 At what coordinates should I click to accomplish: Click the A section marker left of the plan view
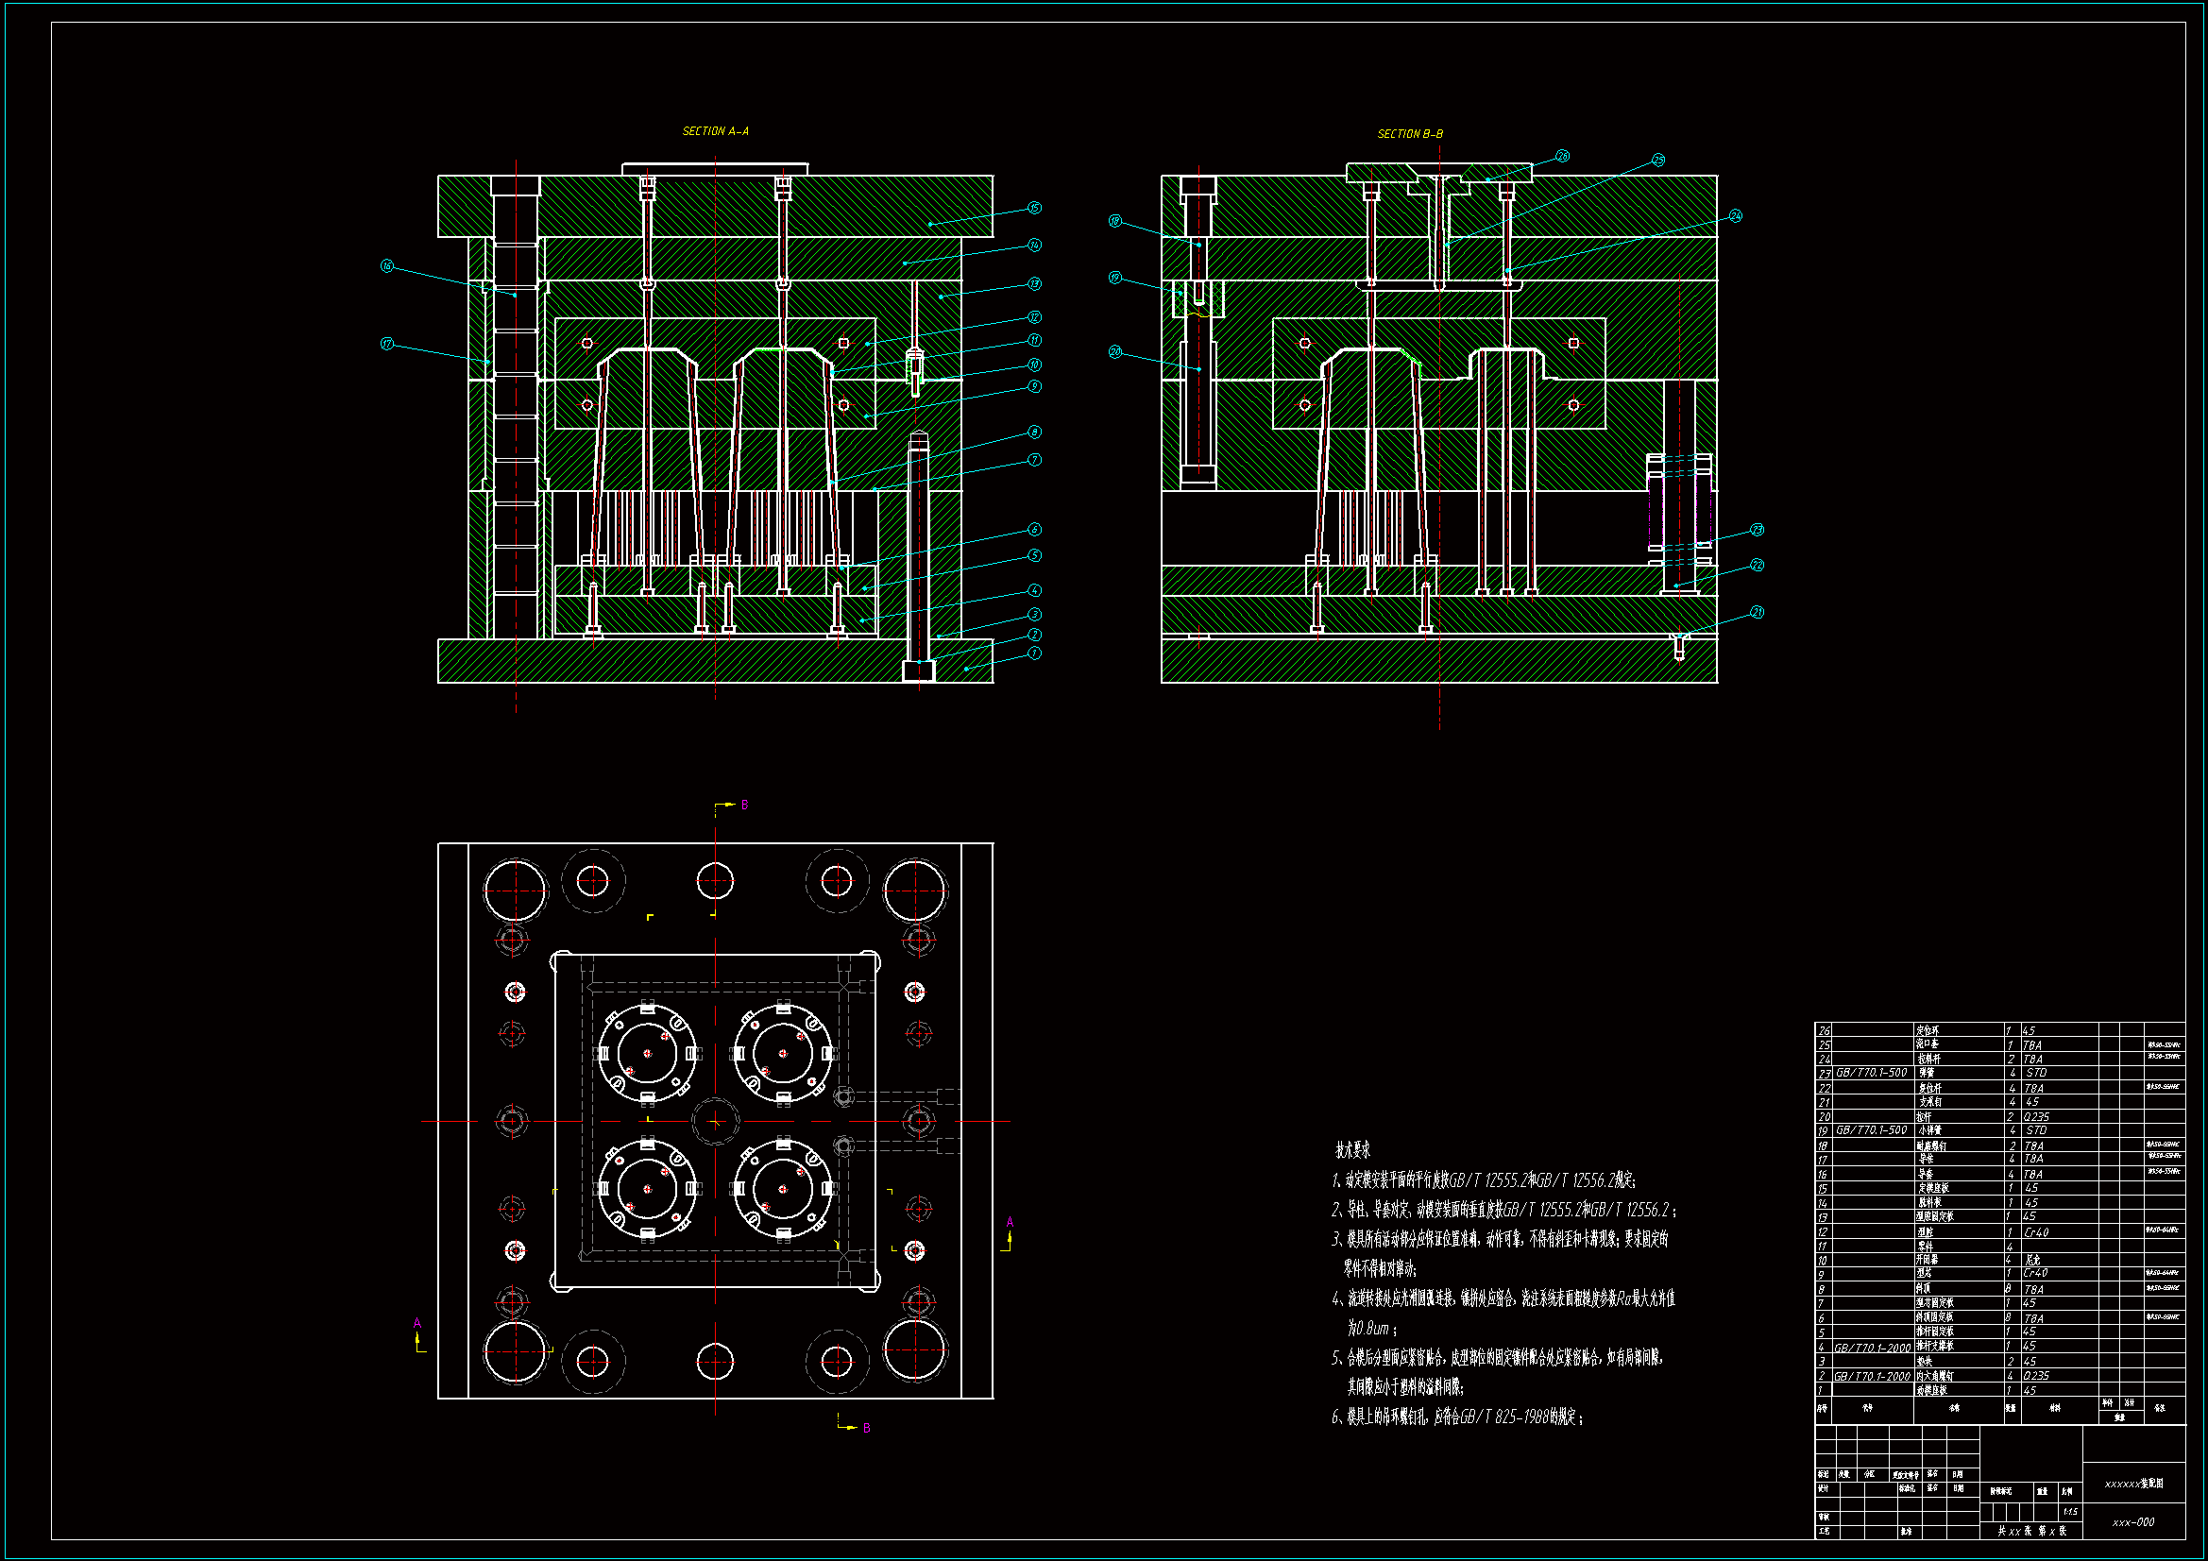coord(417,1323)
